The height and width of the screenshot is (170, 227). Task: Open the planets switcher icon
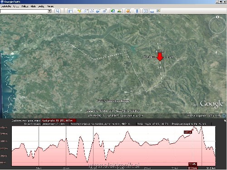(x=128, y=11)
